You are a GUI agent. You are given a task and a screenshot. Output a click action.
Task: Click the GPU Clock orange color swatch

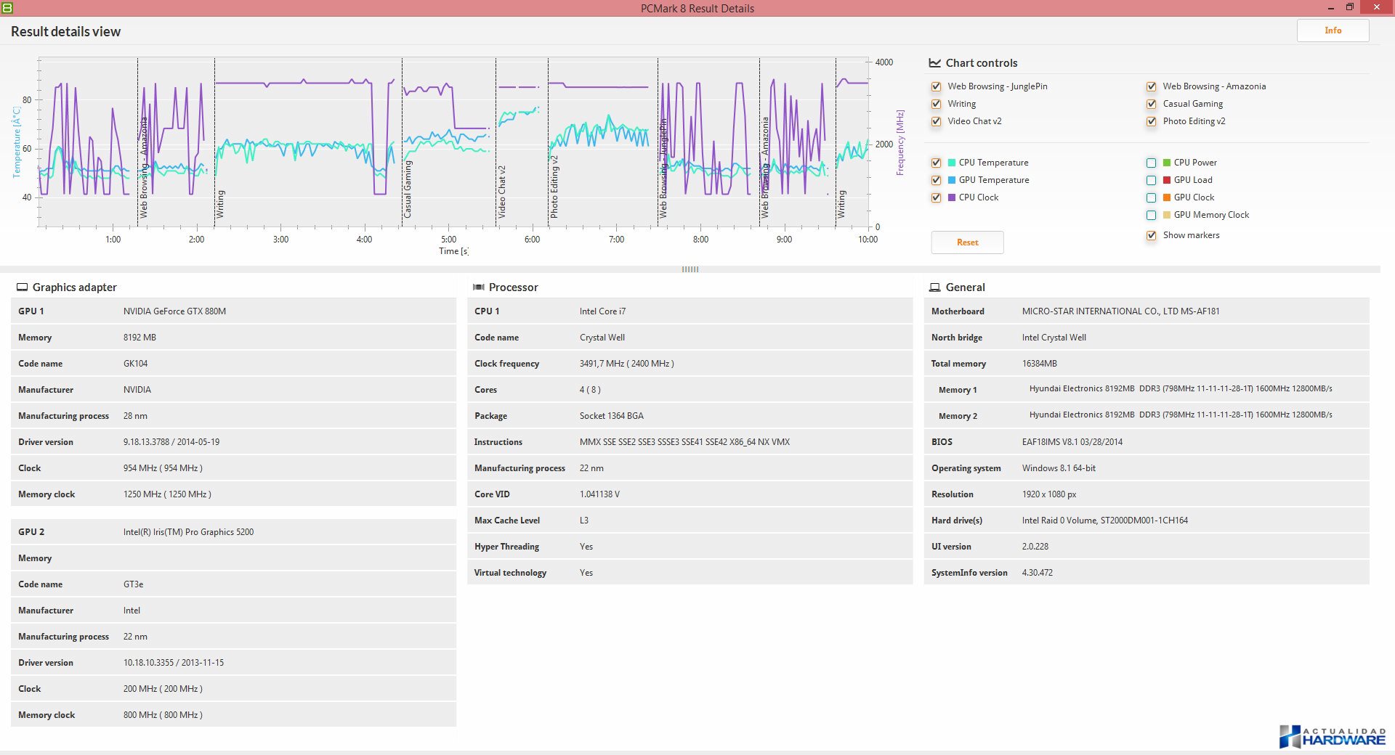pyautogui.click(x=1167, y=197)
